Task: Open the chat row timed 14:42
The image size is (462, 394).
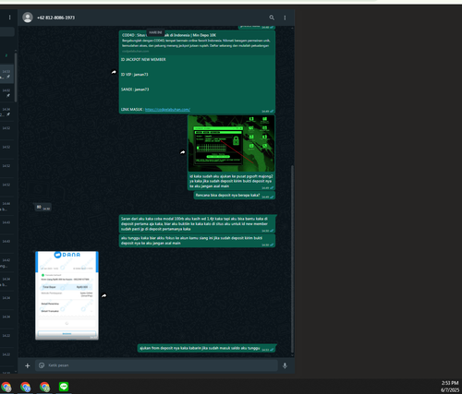Action: [x=6, y=263]
